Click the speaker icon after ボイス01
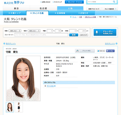Screen dimensions: 121x115 55,86
